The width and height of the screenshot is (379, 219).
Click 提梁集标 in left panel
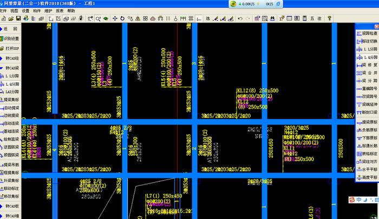tap(10, 99)
